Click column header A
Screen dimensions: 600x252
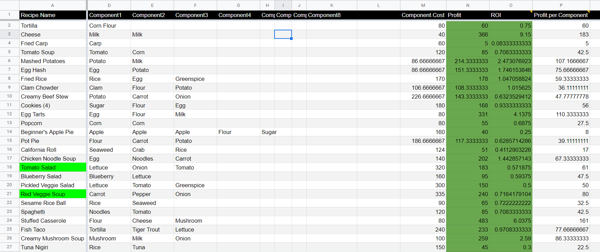53,5
